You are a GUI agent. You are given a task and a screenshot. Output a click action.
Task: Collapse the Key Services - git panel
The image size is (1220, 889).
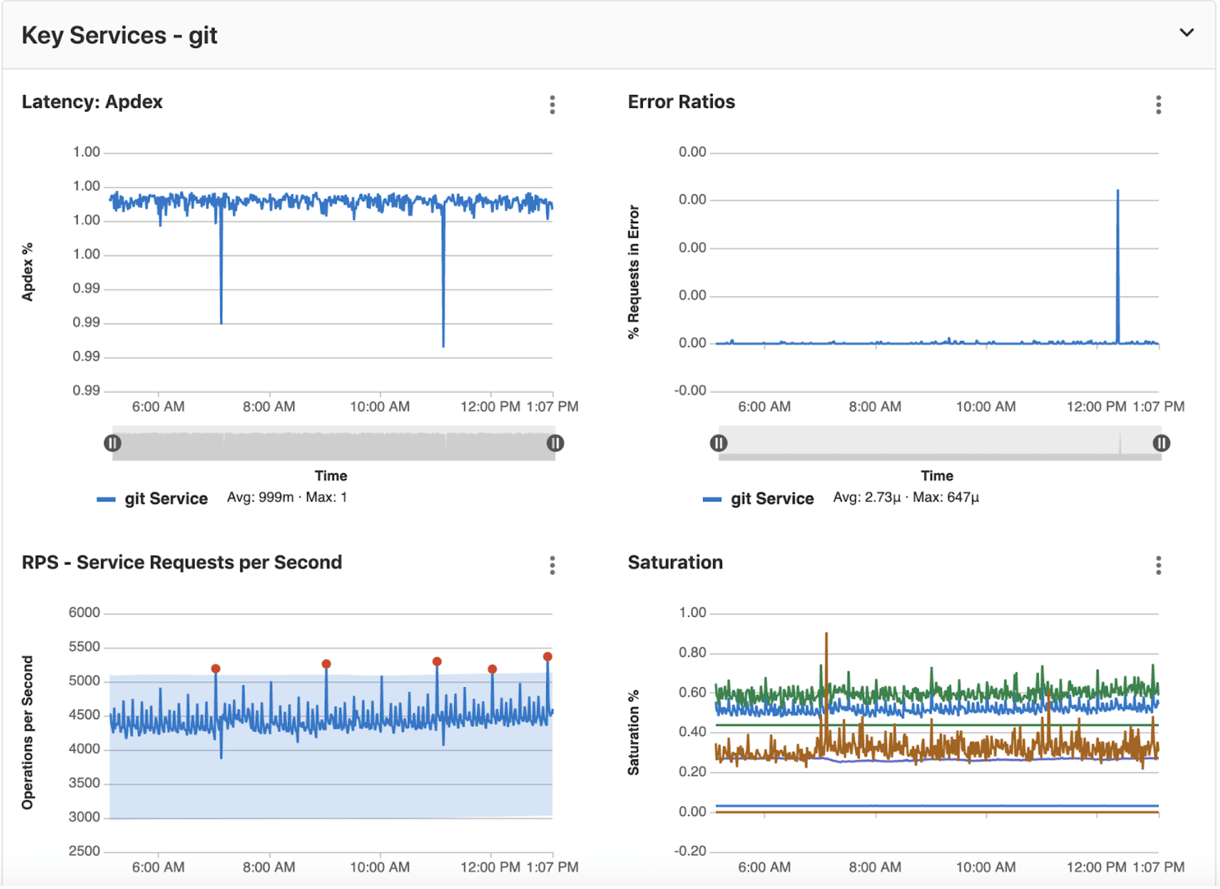(1186, 32)
